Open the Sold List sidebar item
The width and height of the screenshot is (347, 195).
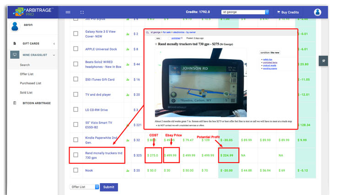click(x=26, y=92)
